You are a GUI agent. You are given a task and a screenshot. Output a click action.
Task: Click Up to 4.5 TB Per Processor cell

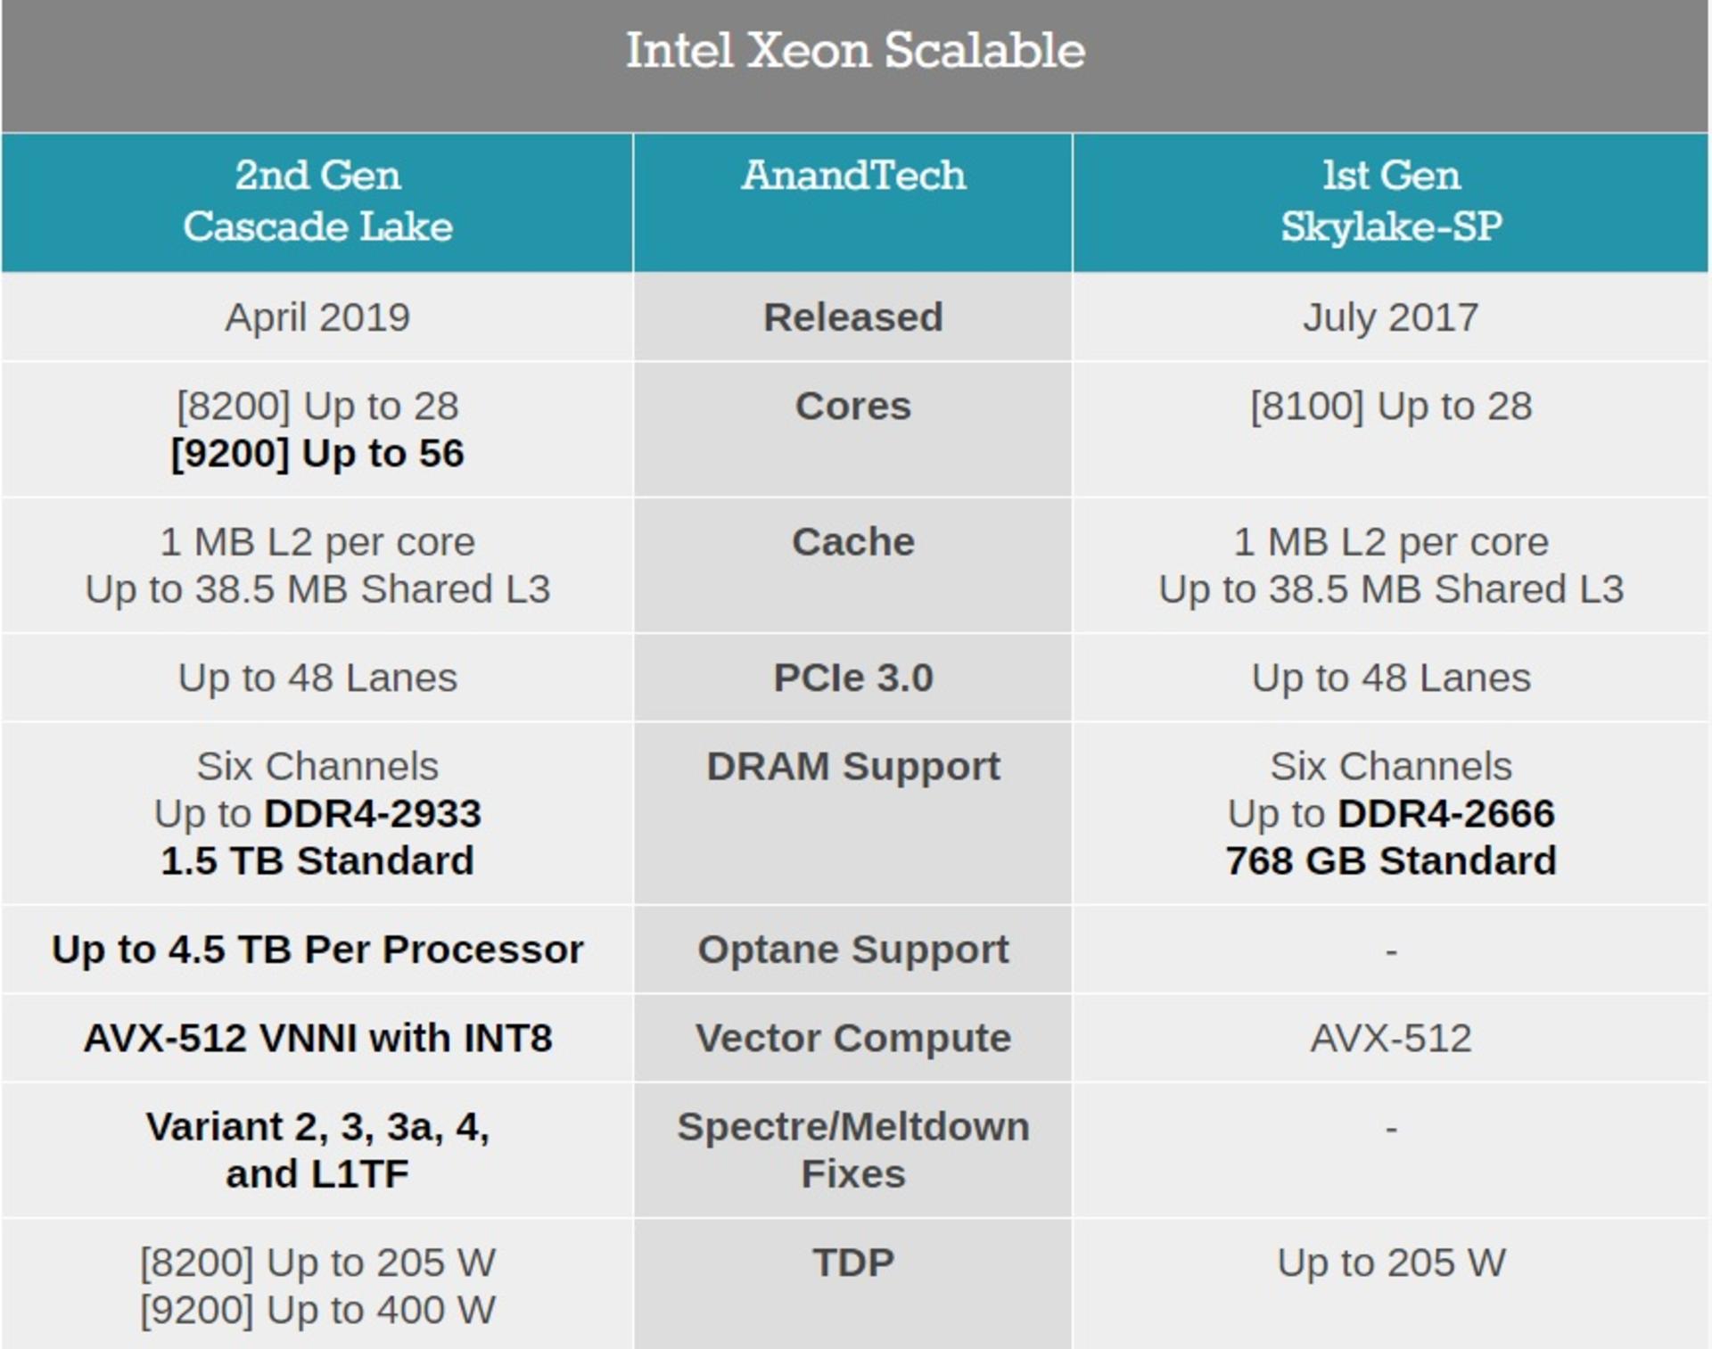click(x=317, y=950)
